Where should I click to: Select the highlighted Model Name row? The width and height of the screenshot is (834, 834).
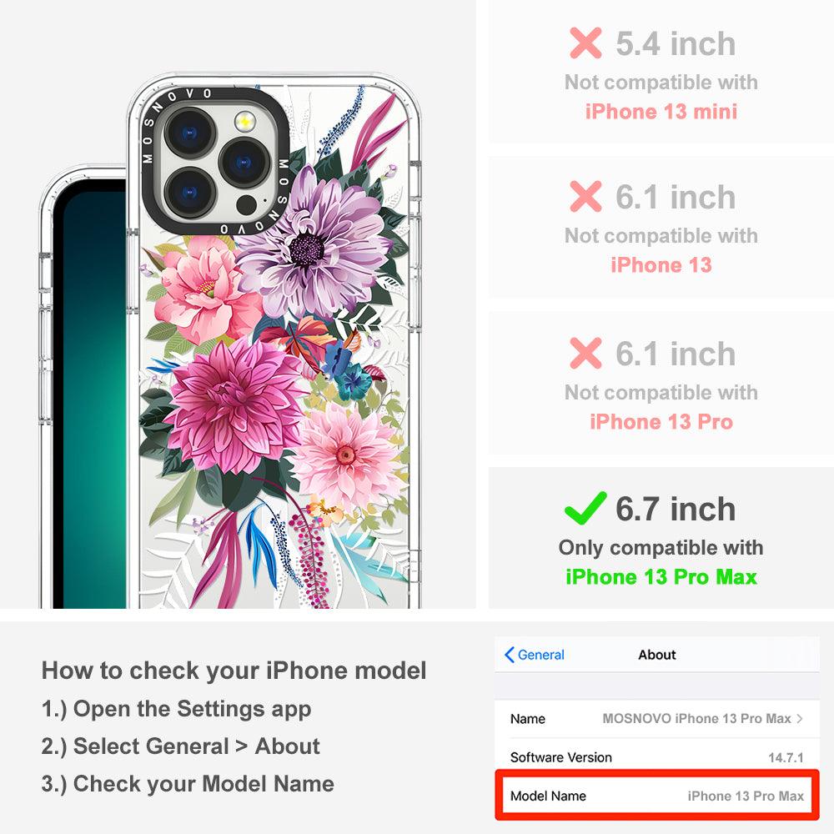point(657,796)
